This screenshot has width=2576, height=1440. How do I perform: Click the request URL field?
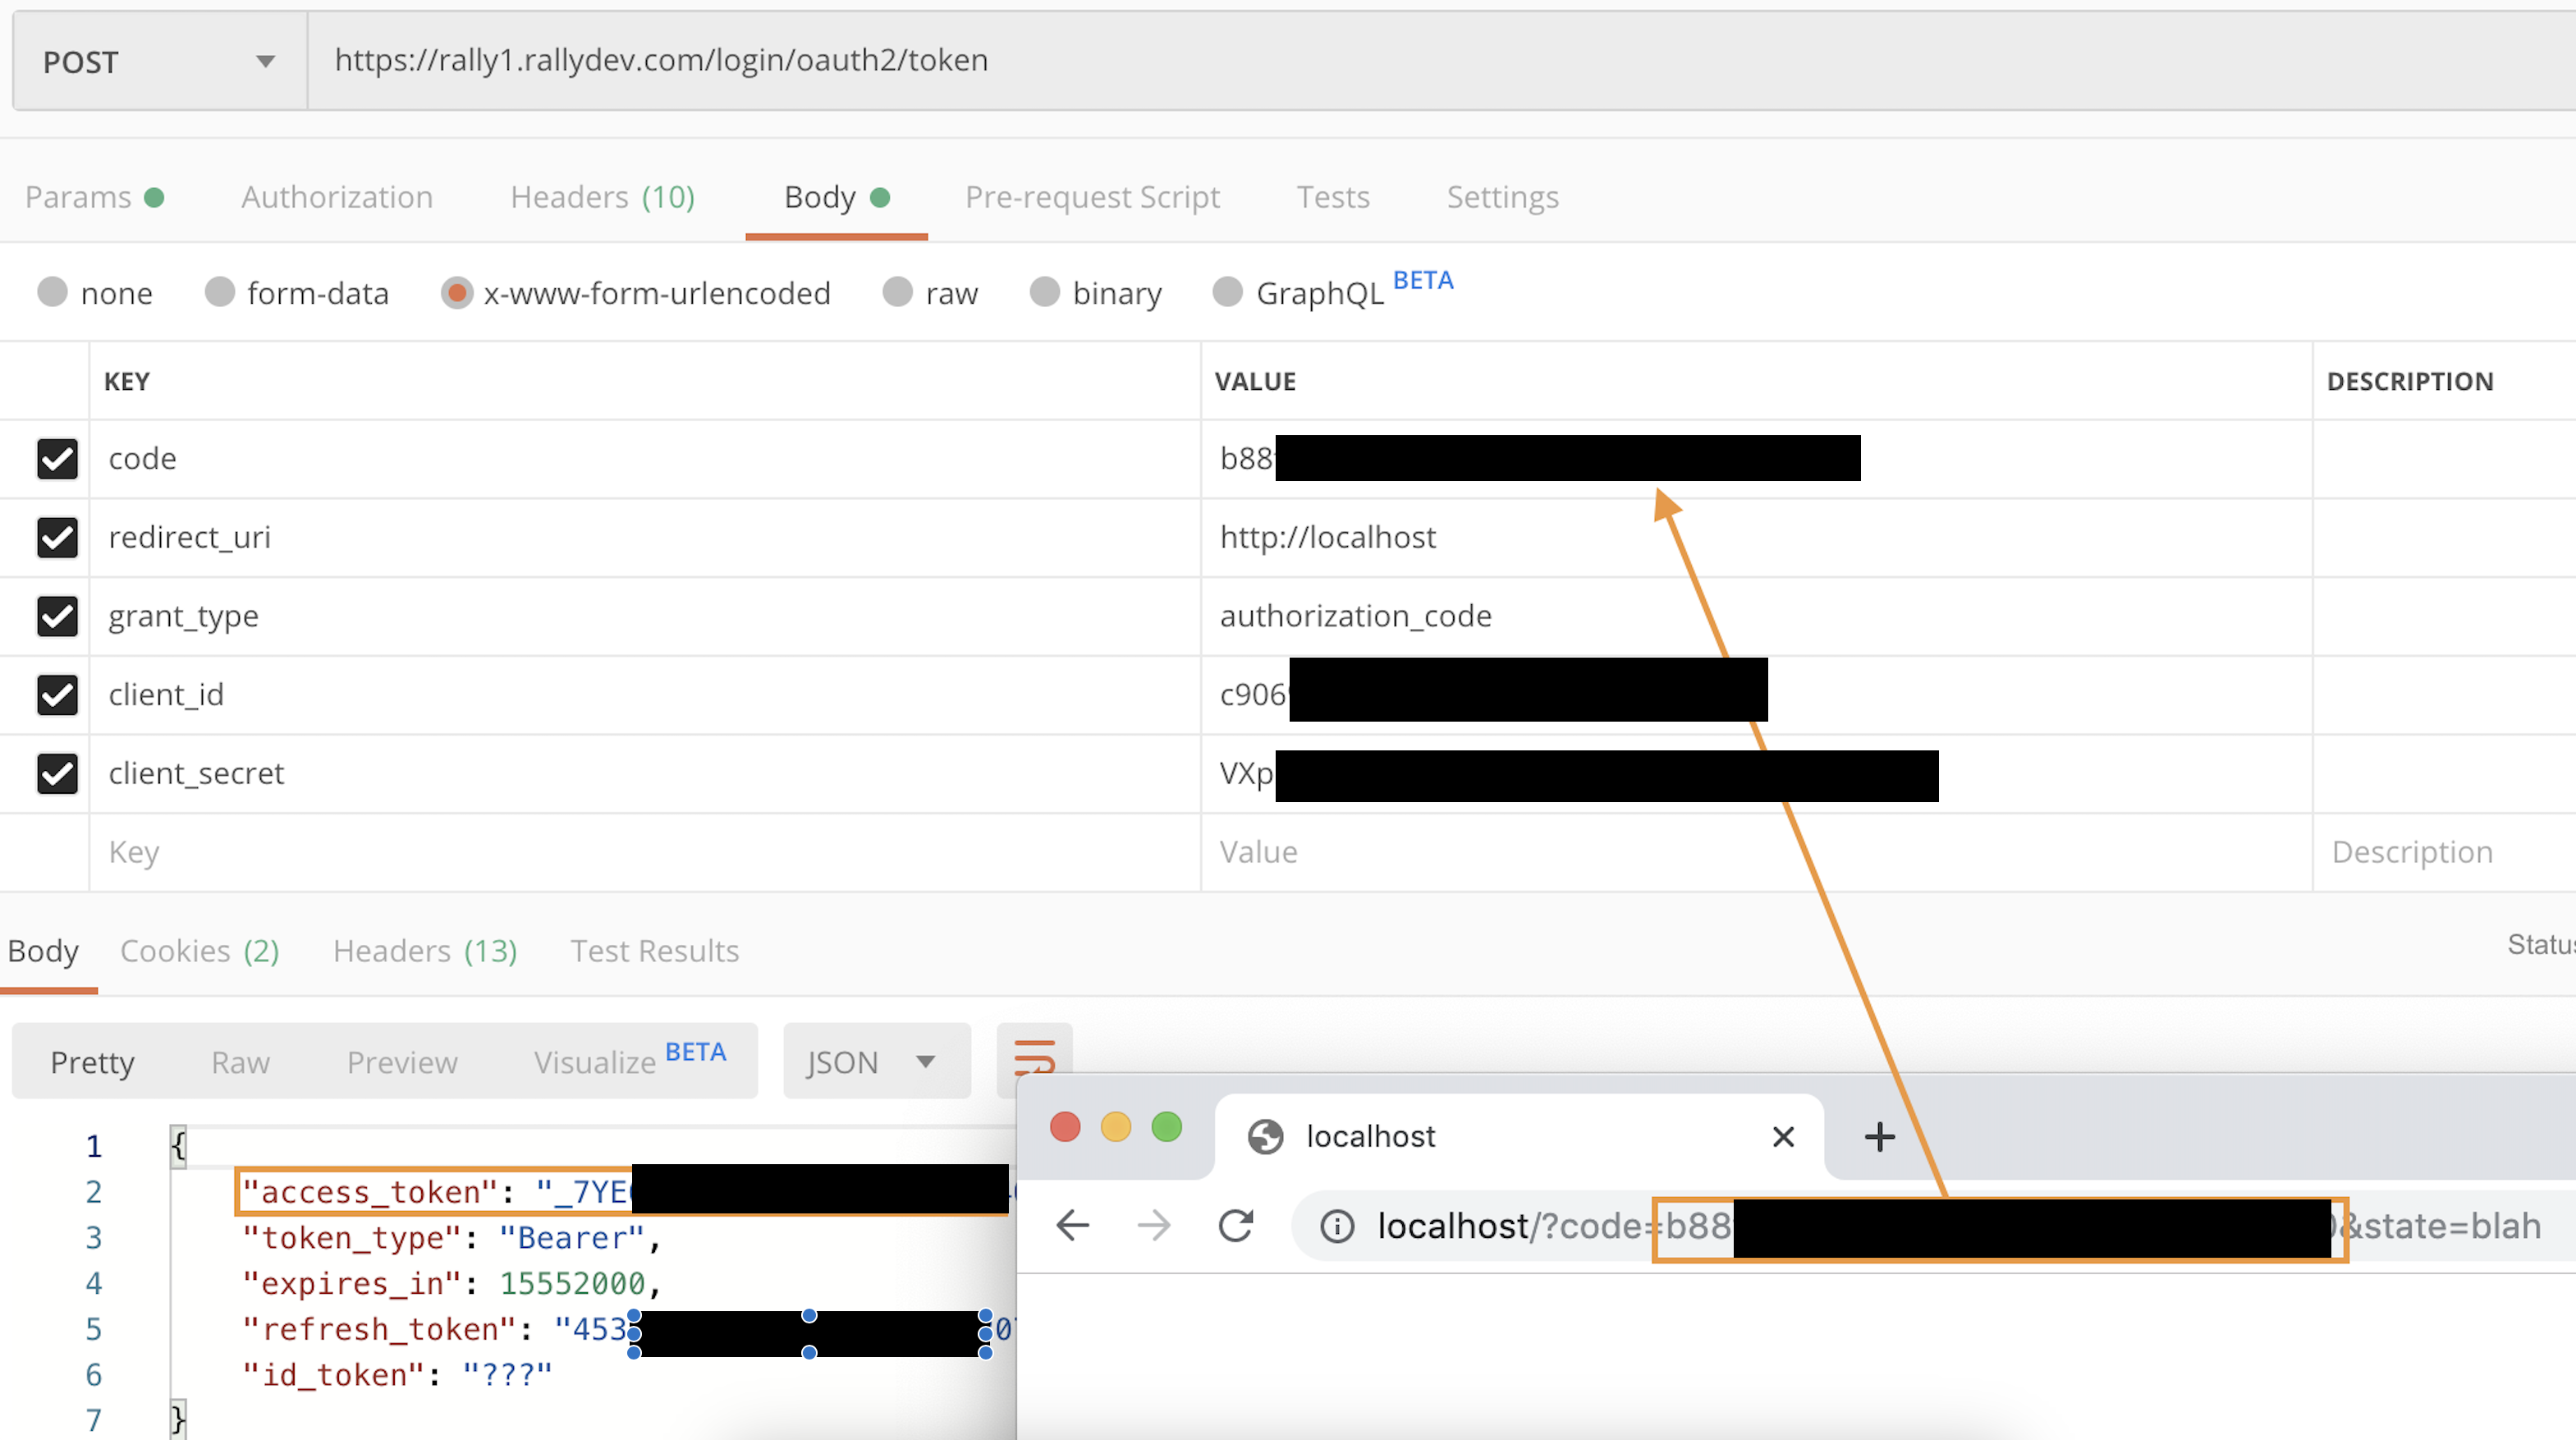[x=1400, y=60]
